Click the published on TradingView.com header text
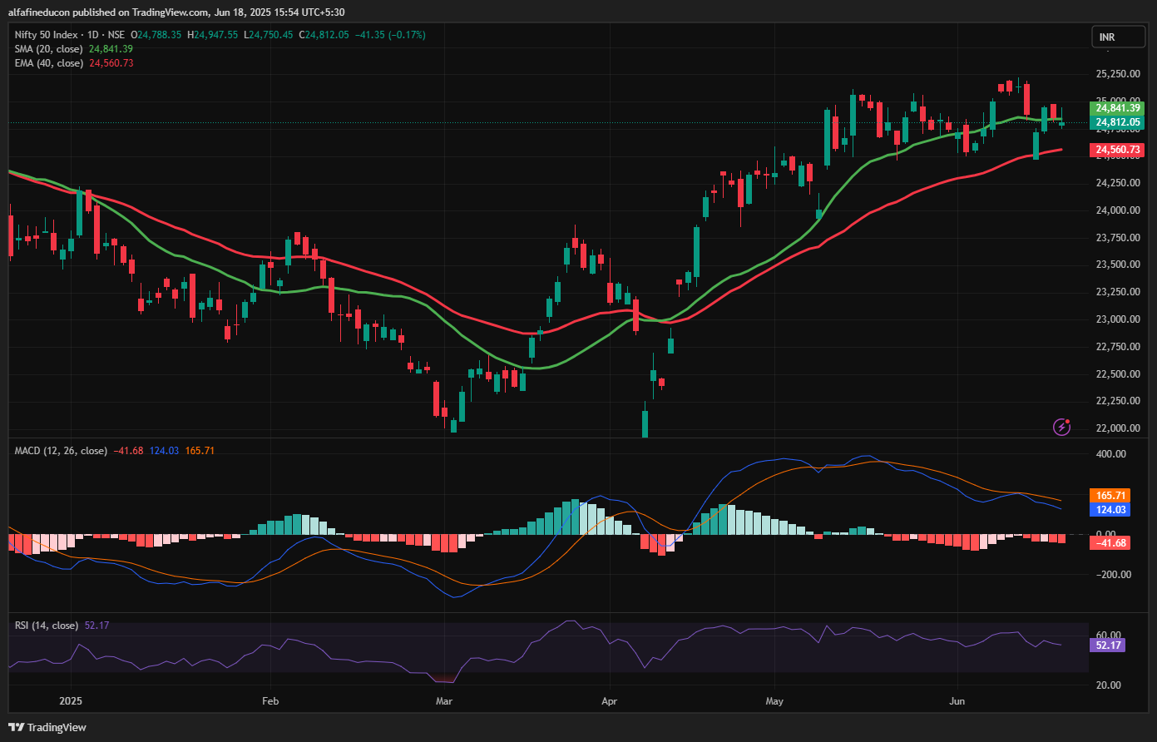The height and width of the screenshot is (742, 1157). 176,12
